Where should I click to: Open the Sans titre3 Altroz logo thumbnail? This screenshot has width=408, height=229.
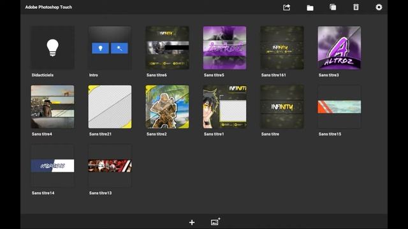click(x=339, y=48)
